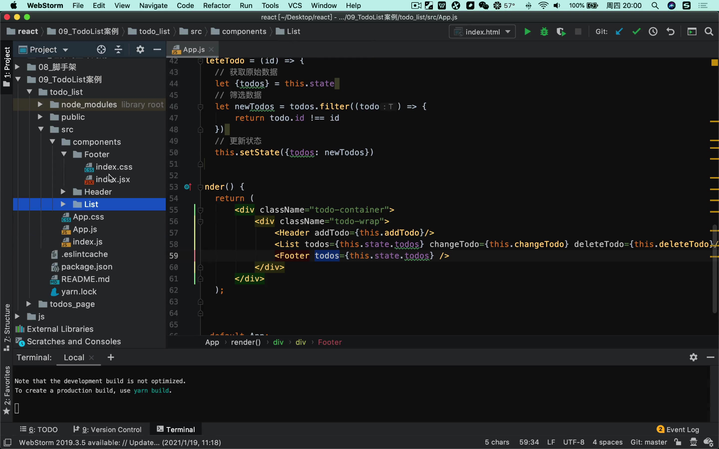Open the Event Log

678,430
